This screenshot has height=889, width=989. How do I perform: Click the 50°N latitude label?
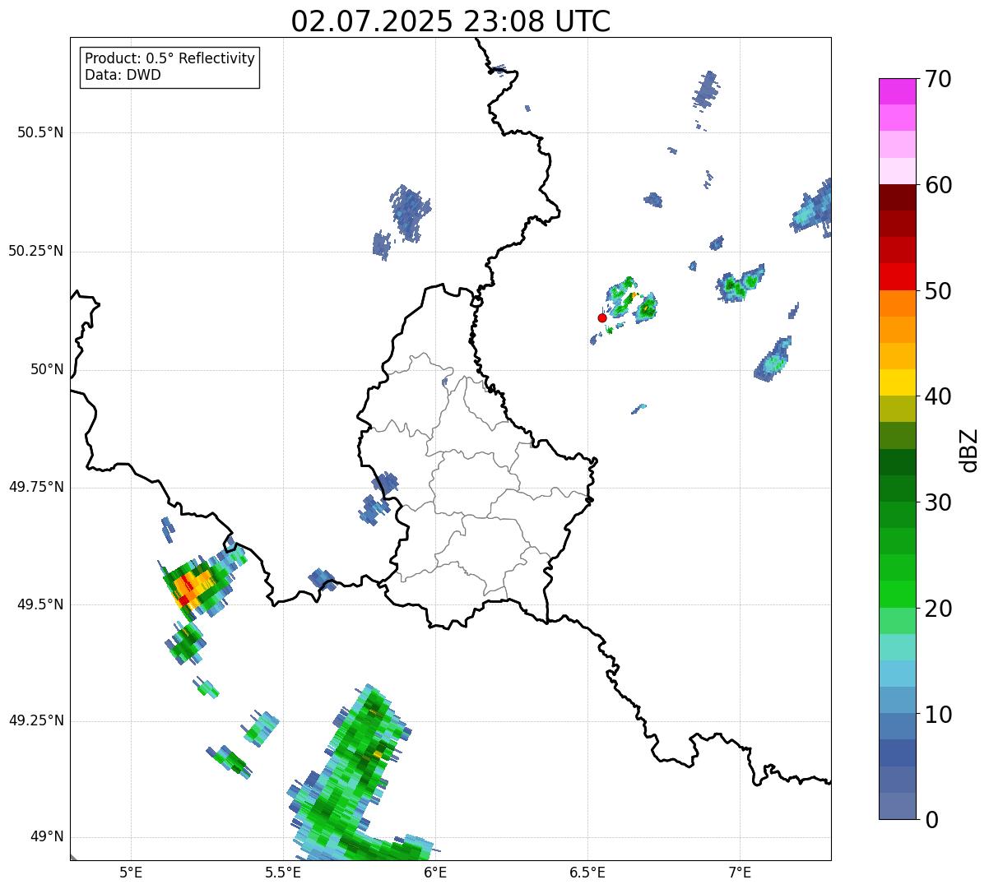[46, 369]
